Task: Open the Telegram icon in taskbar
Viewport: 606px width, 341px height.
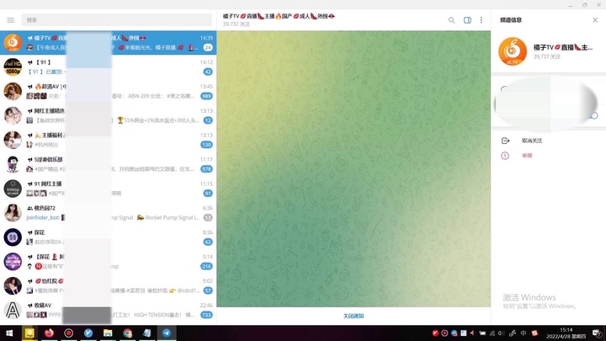Action: point(166,333)
